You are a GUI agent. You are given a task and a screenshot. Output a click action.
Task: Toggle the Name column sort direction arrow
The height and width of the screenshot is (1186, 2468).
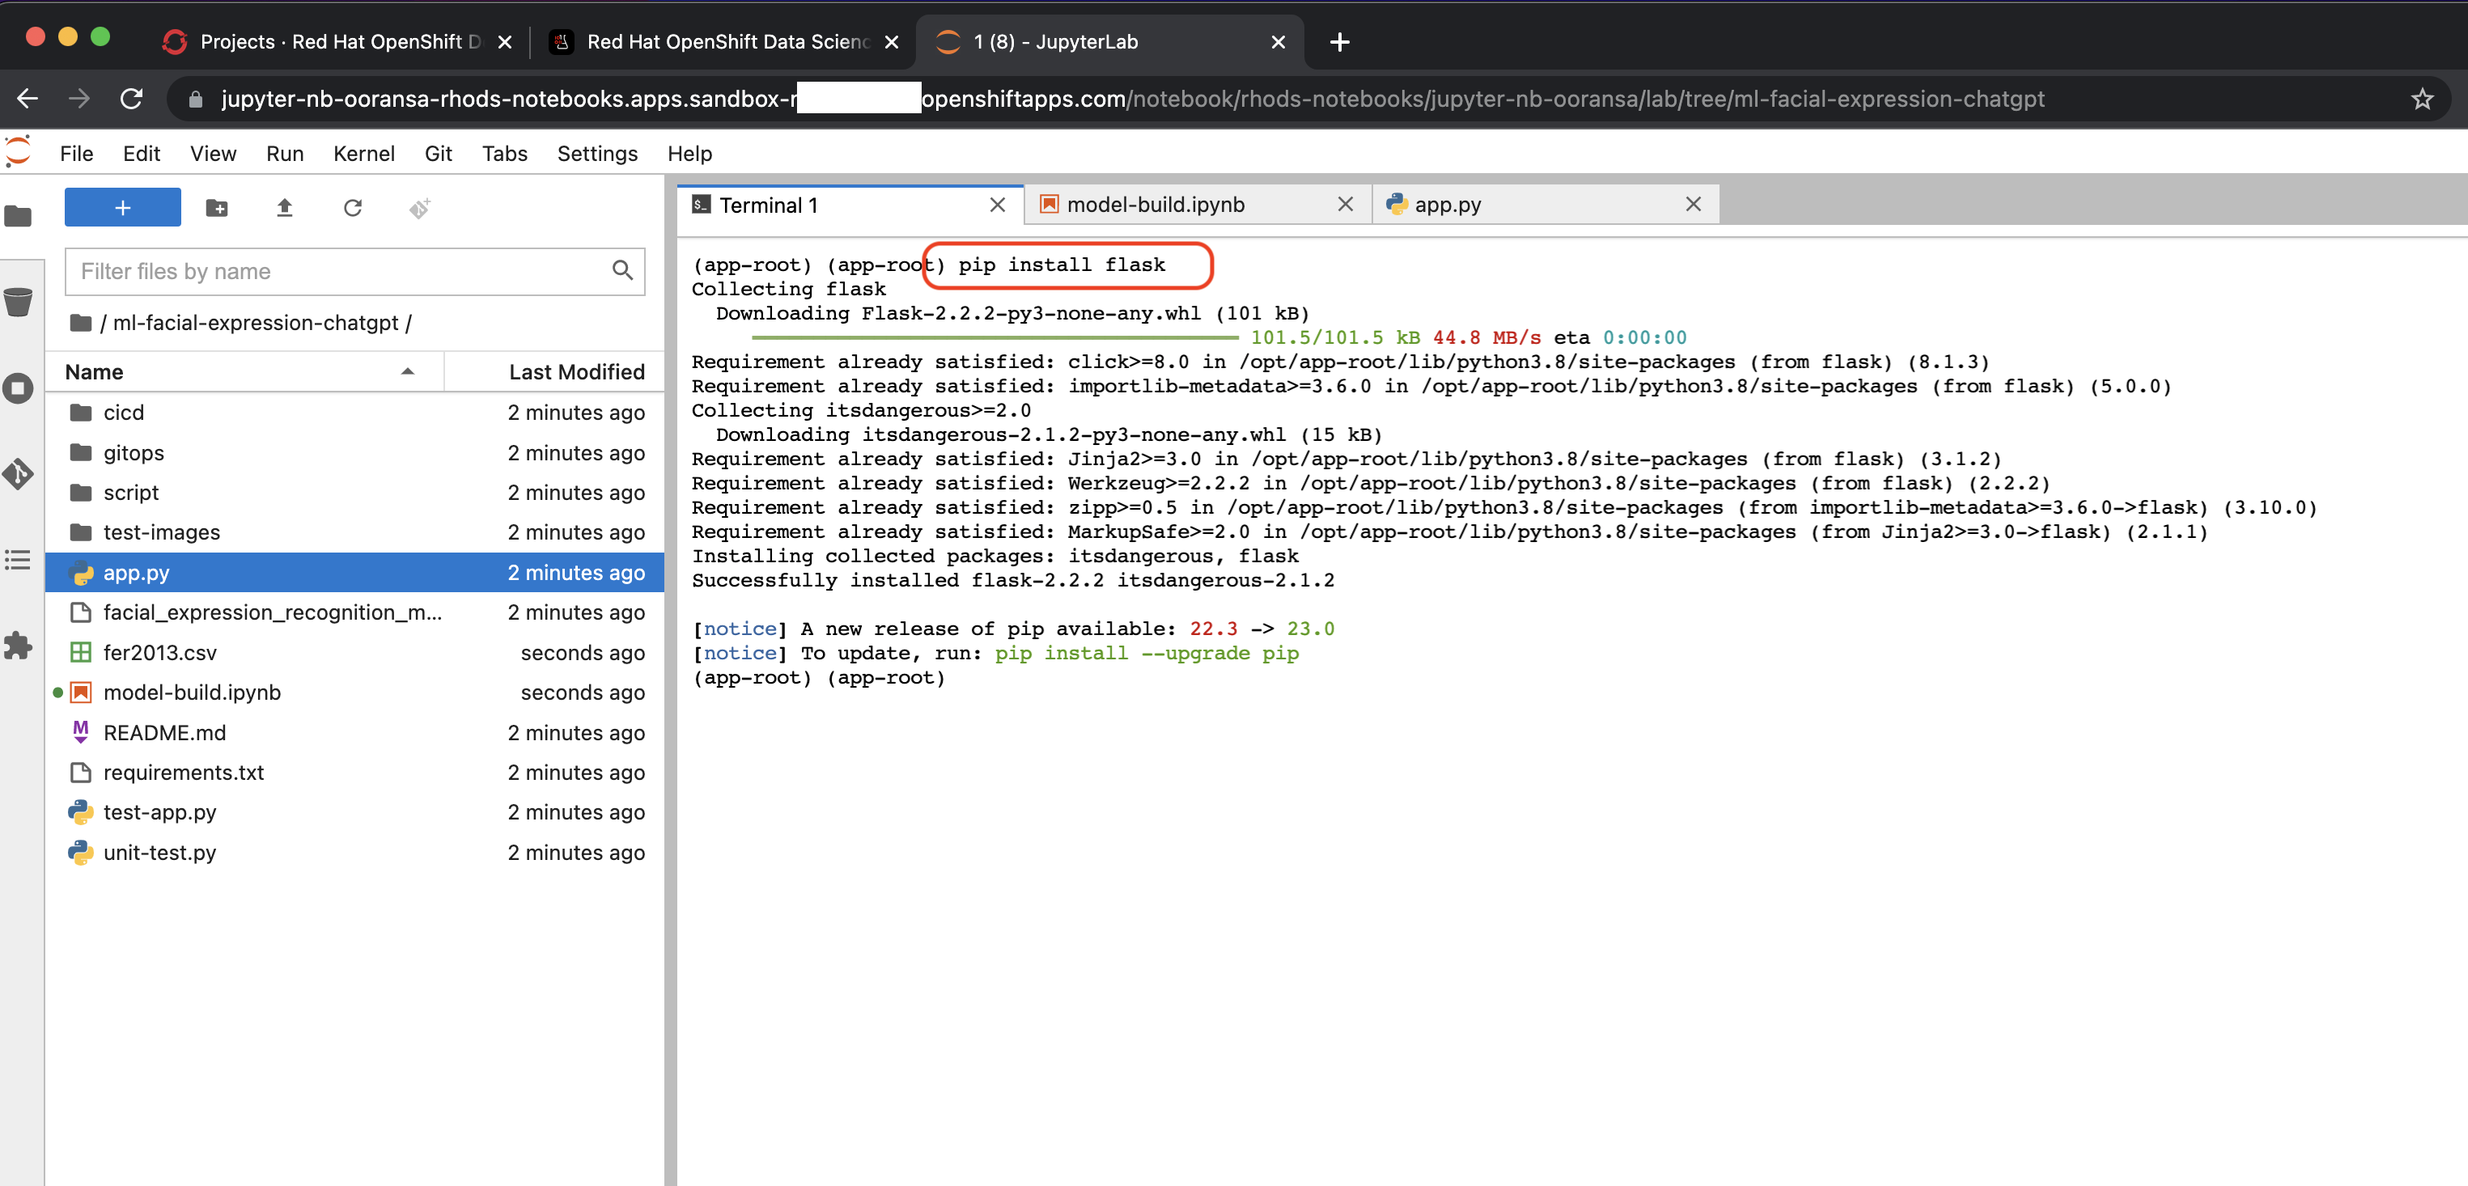pyautogui.click(x=407, y=371)
